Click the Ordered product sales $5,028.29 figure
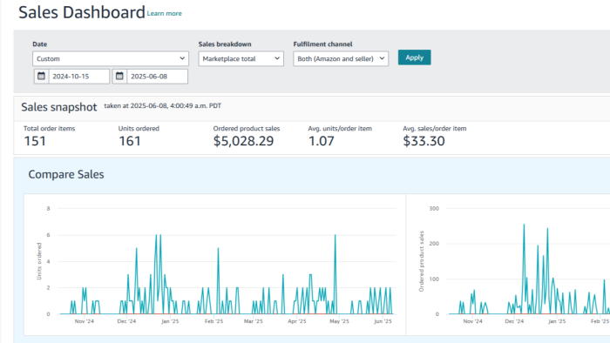Viewport: 610px width, 343px height. tap(243, 141)
